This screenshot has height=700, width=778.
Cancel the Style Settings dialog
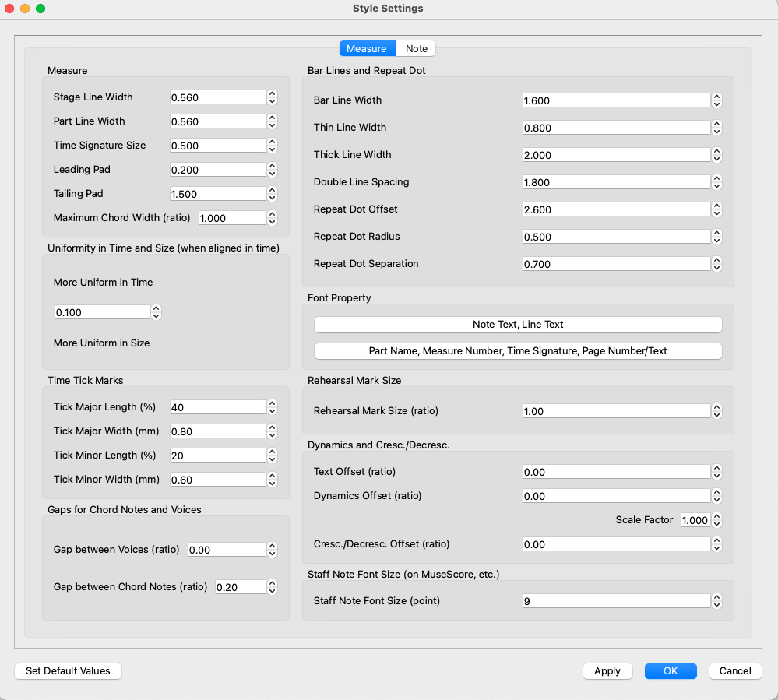tap(735, 670)
